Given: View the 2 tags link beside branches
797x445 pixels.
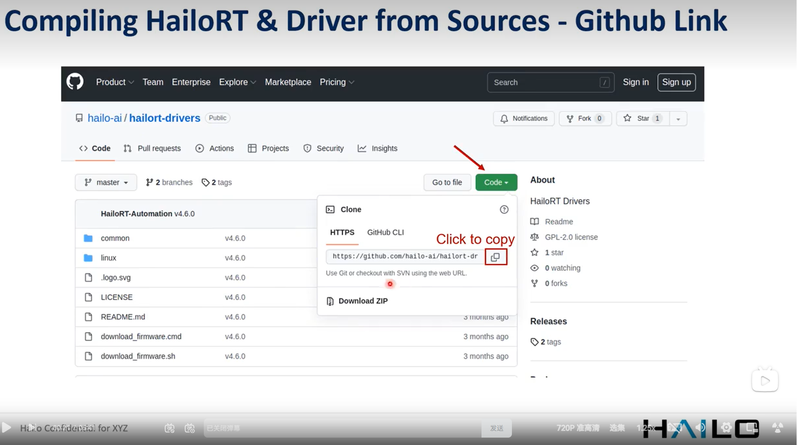Looking at the screenshot, I should point(216,182).
